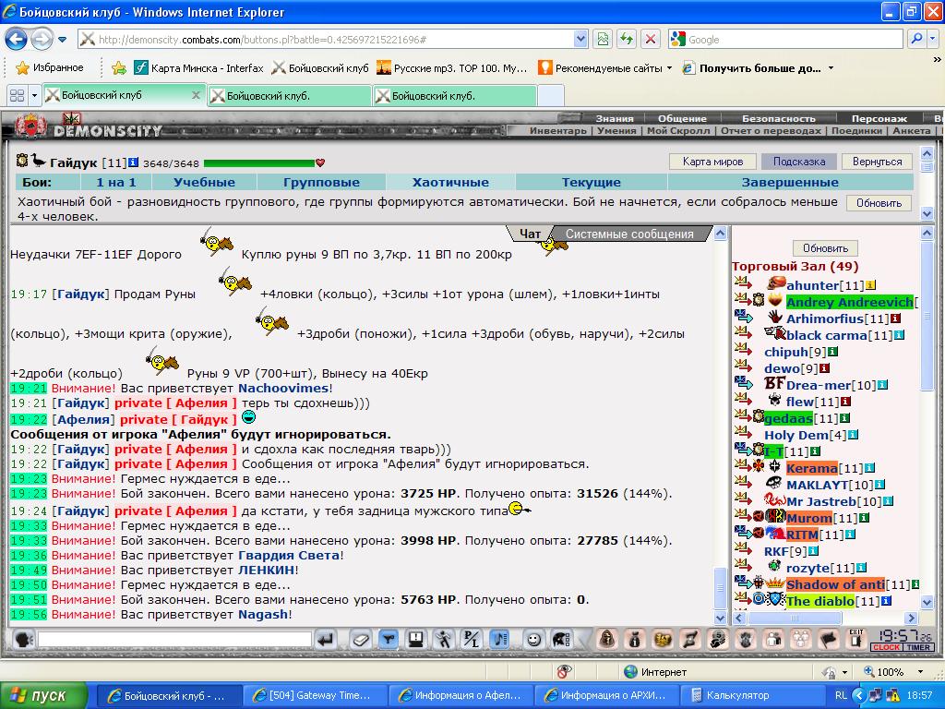Toggle the system messages exclamation button
This screenshot has height=709, width=945.
click(x=416, y=639)
